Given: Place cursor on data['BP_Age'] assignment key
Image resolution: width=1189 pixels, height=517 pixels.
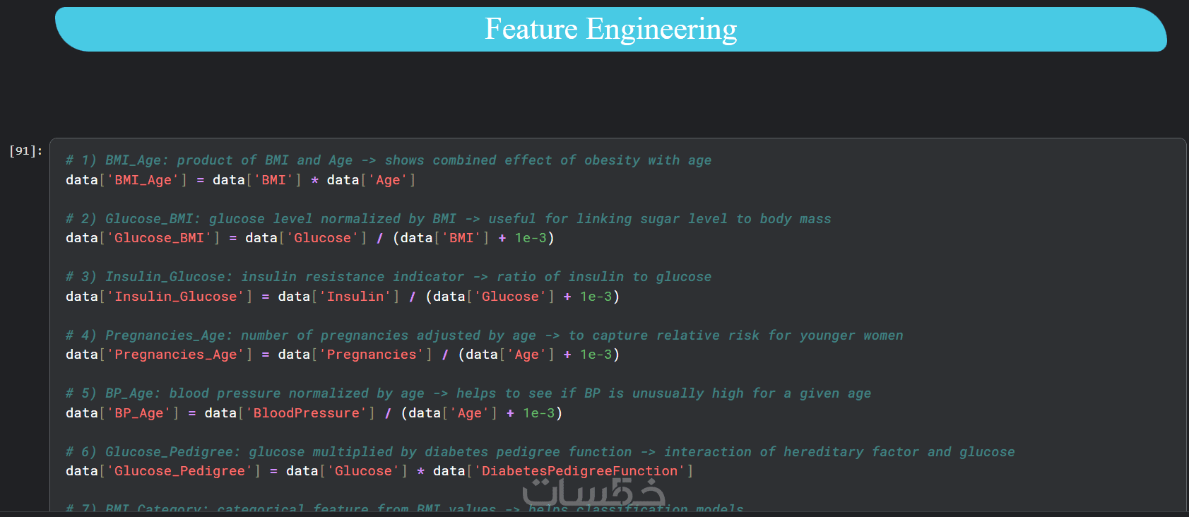Looking at the screenshot, I should 138,413.
